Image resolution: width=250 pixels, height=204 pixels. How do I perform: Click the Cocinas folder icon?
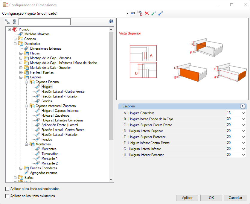[x=21, y=39]
